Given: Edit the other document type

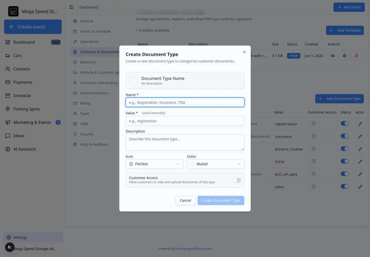Looking at the screenshot, I should coord(360,187).
